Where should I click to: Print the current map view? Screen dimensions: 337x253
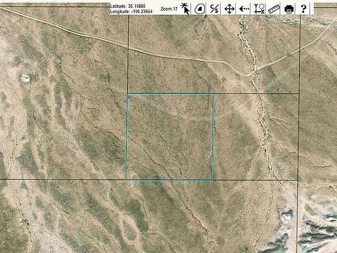click(x=288, y=9)
